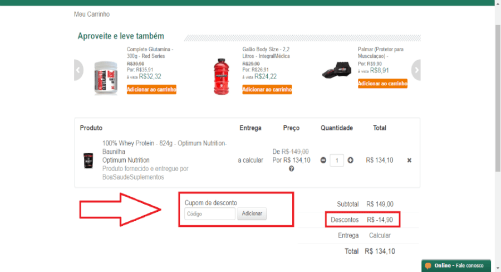Click the previous carousel arrow
The height and width of the screenshot is (272, 501).
coord(78,70)
